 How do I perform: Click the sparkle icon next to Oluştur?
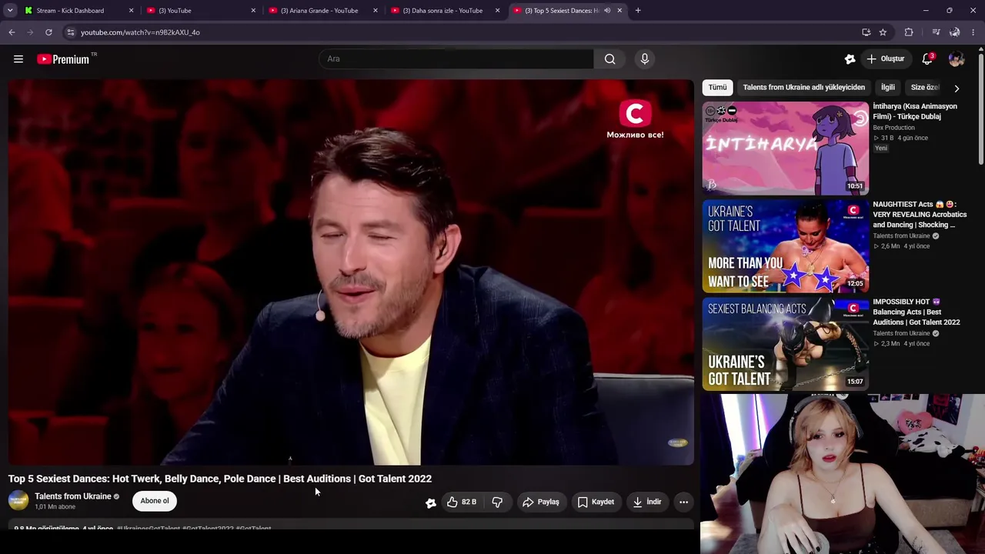850,58
